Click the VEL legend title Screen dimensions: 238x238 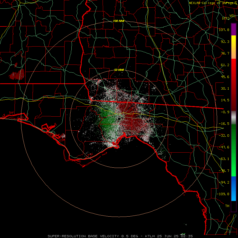[232, 16]
